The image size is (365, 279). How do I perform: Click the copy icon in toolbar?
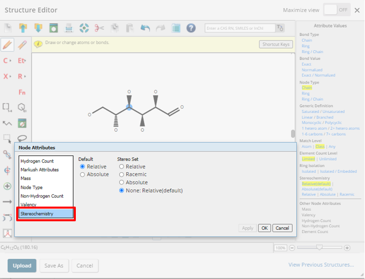[x=115, y=28]
